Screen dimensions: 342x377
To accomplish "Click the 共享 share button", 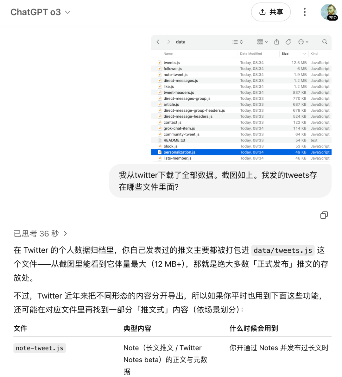I will 271,12.
